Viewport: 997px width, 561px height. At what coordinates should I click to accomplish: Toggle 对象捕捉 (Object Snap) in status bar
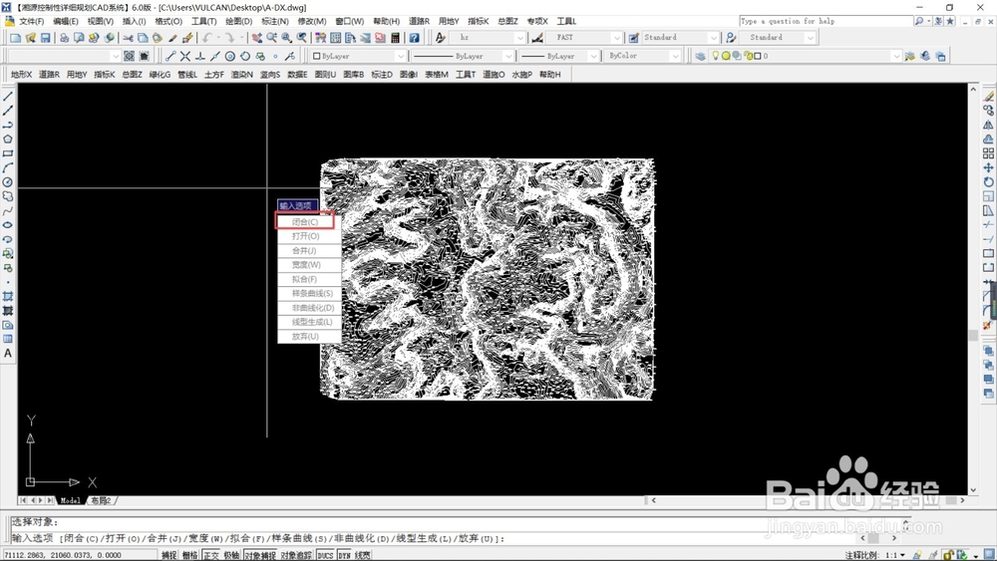pos(259,555)
